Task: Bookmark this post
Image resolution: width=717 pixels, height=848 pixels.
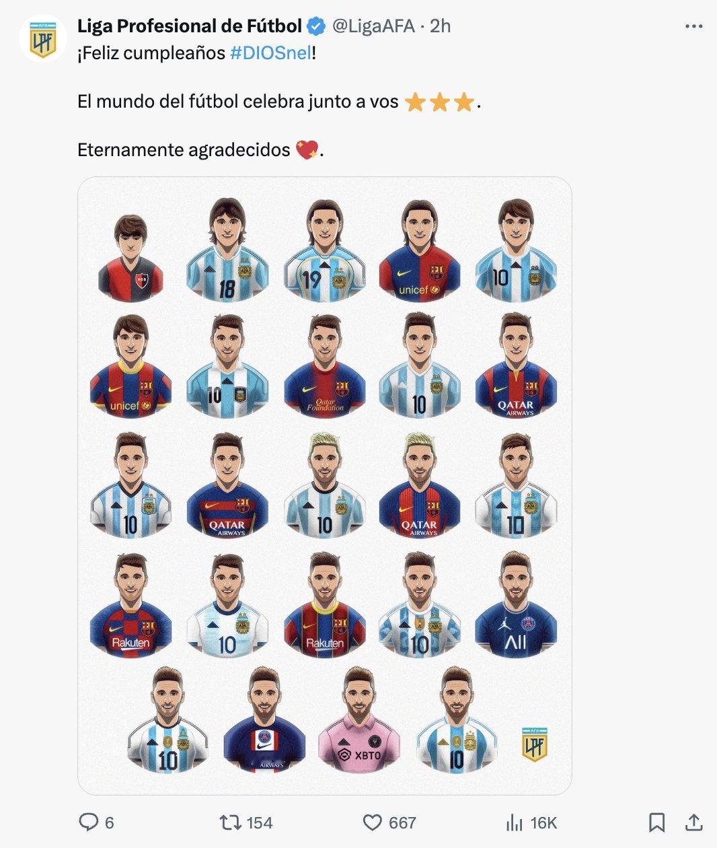Action: (657, 822)
